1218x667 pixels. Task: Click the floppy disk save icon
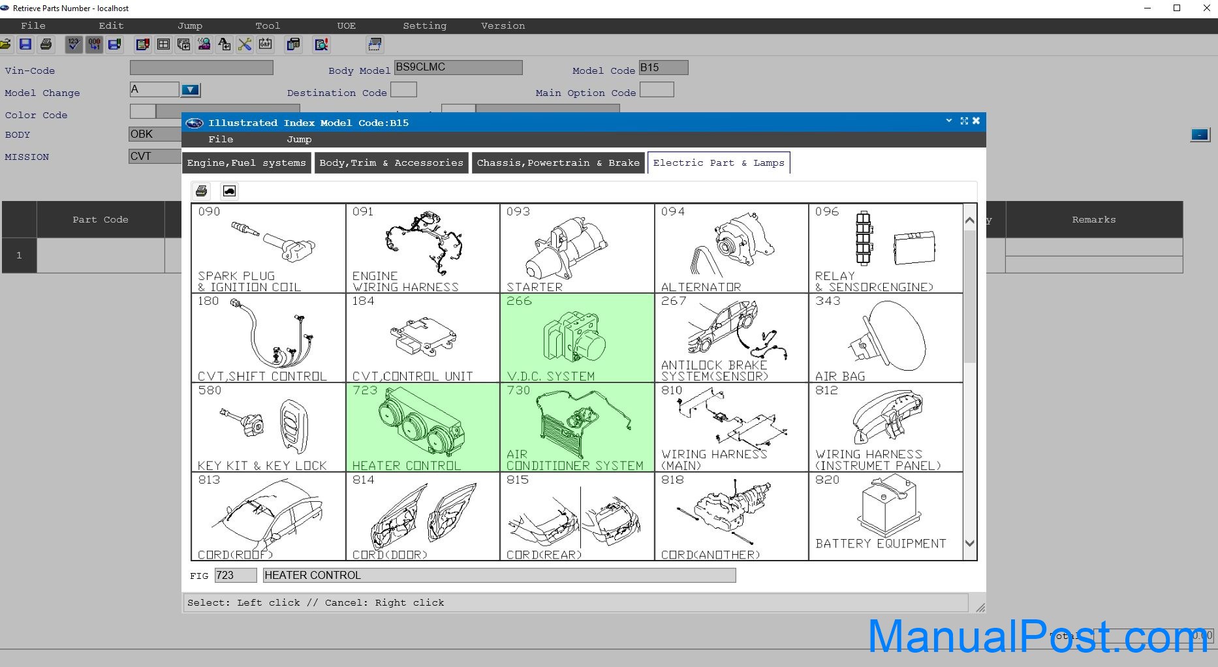point(25,44)
